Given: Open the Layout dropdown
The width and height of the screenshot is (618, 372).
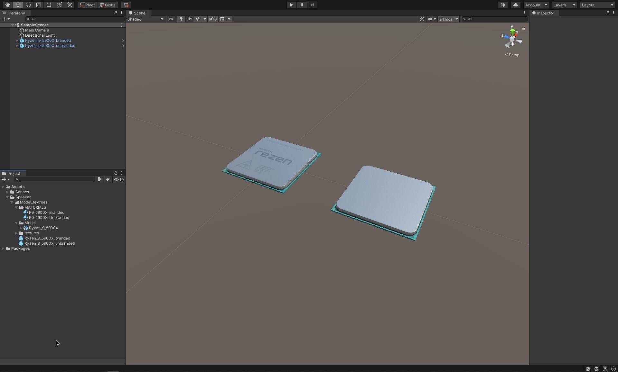Looking at the screenshot, I should point(598,5).
